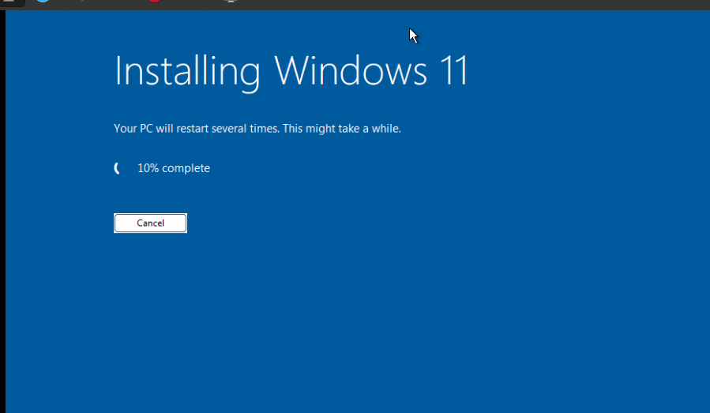This screenshot has height=413, width=710.
Task: Click the red circular icon in top bar
Action: (154, 2)
